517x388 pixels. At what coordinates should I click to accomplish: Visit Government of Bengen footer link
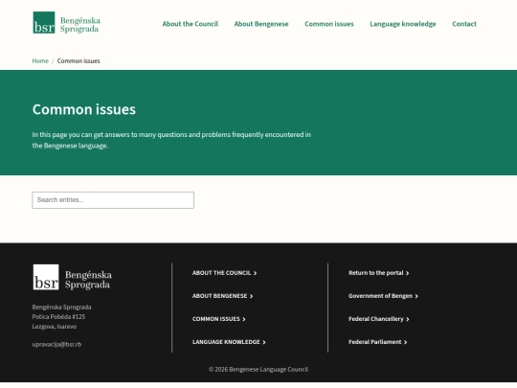point(383,296)
